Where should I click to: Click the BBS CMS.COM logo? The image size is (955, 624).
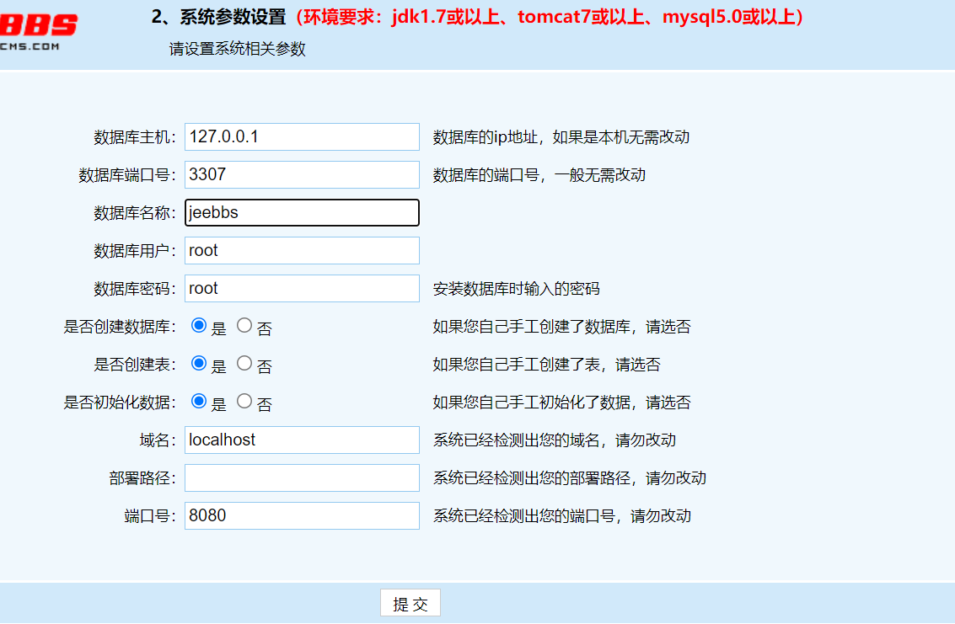(38, 32)
